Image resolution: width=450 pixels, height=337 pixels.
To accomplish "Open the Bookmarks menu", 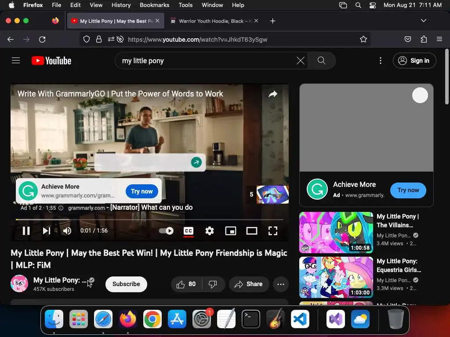I will 154,5.
